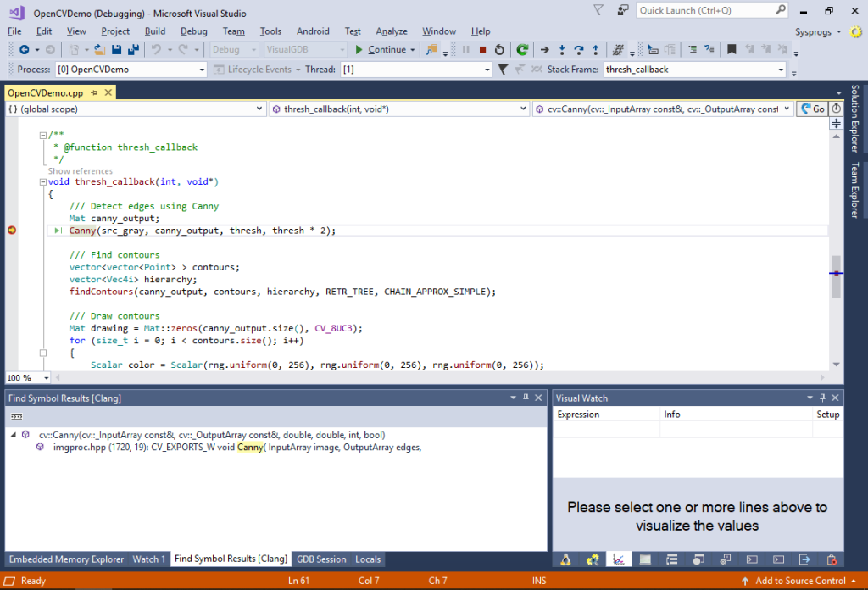Collapse the thresh_callback function outline
Screen dimensions: 868x590
point(42,181)
